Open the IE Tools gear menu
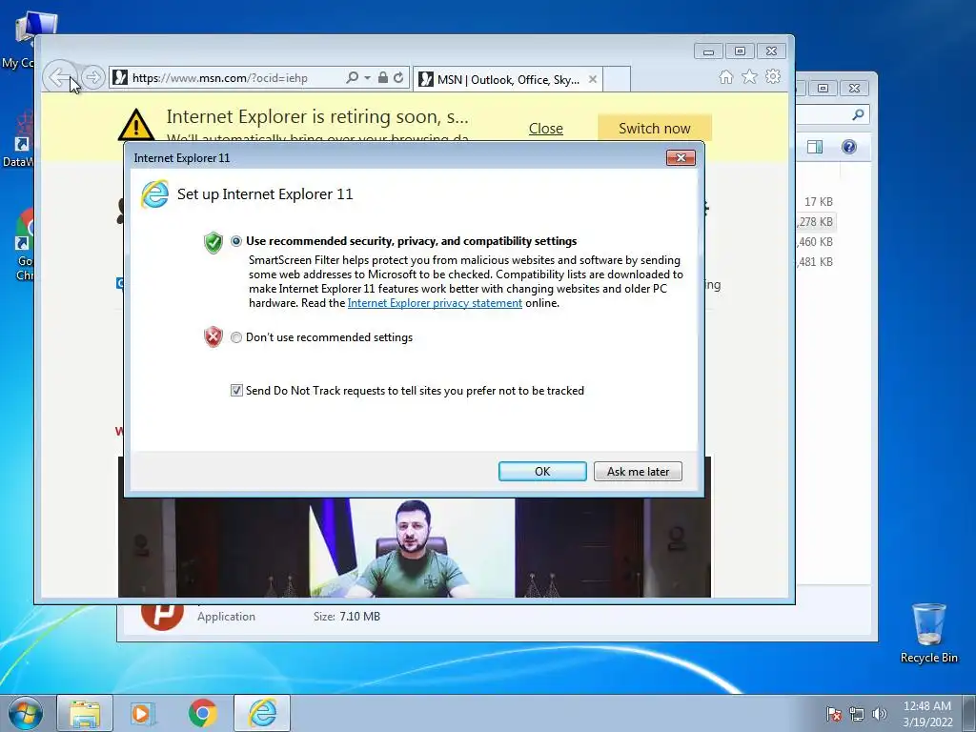This screenshot has width=976, height=732. pyautogui.click(x=773, y=76)
